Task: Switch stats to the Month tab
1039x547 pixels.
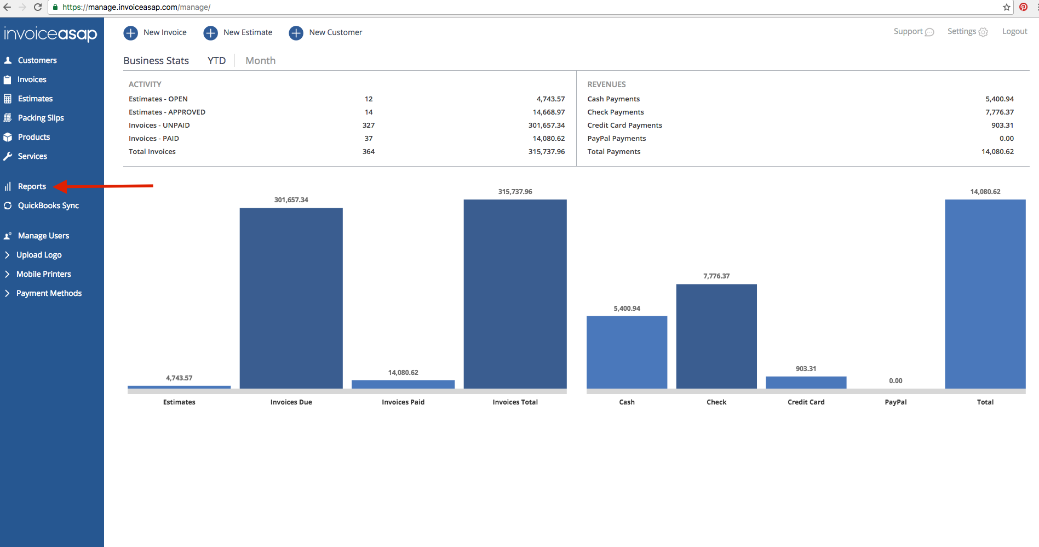Action: [260, 61]
